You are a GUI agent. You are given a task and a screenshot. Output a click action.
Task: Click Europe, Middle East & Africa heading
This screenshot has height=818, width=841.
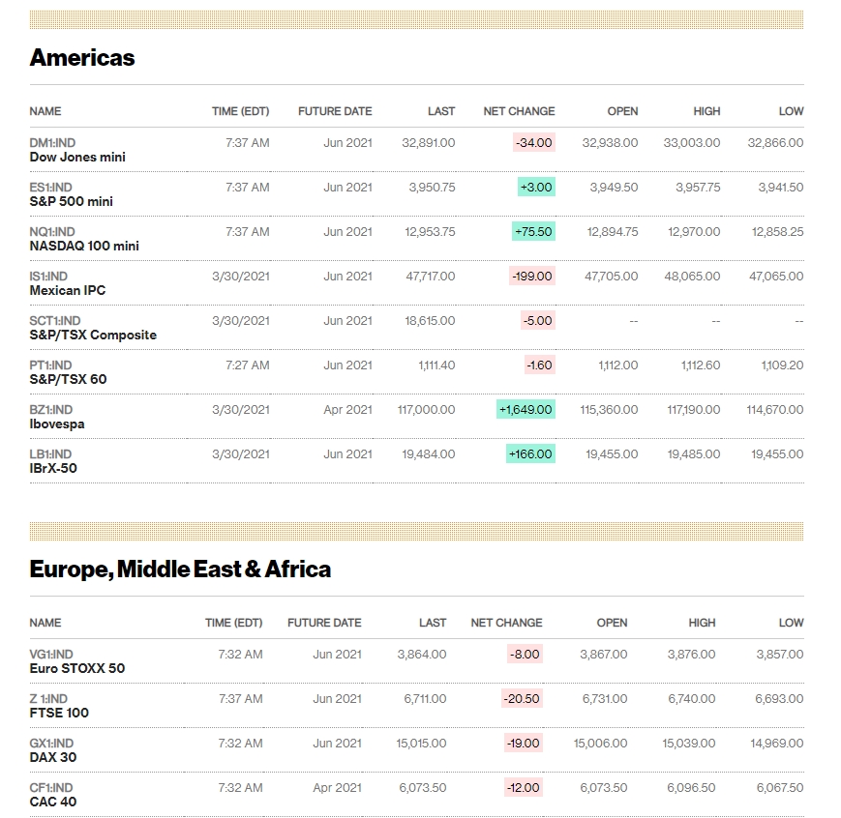(180, 570)
